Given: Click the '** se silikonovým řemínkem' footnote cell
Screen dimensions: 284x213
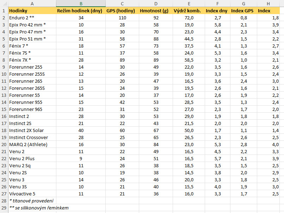Looking at the screenshot, I should click(x=32, y=208).
